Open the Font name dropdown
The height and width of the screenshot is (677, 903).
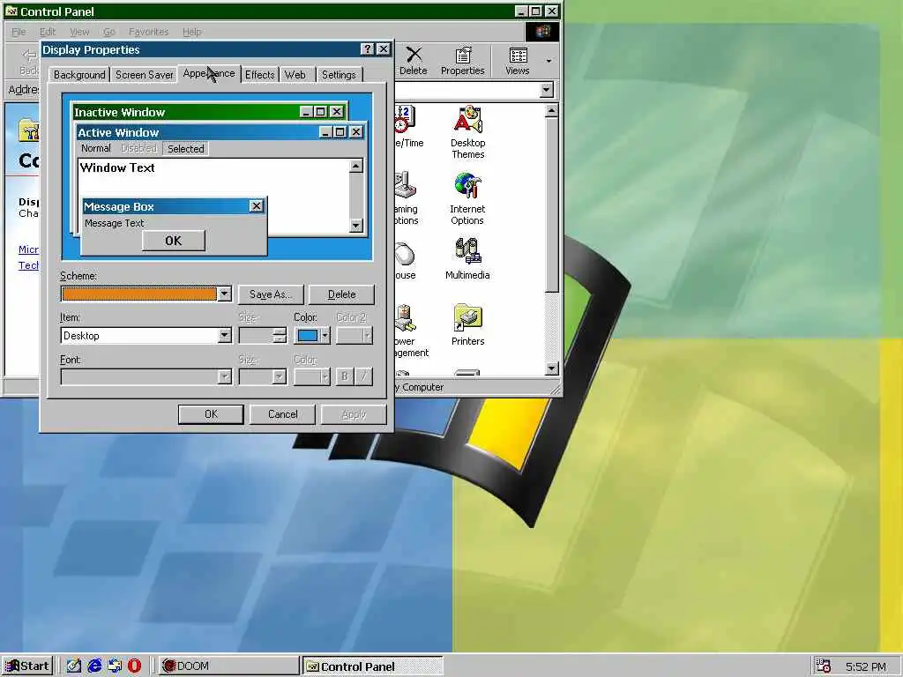coord(225,377)
